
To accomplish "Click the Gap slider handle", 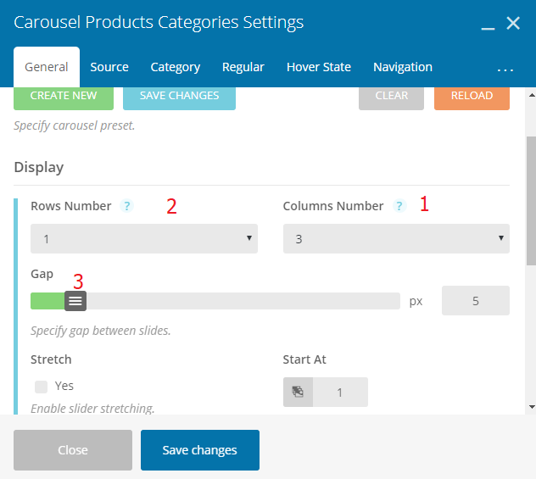I will [x=75, y=301].
